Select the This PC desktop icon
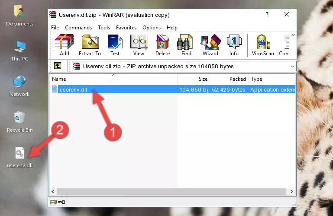This screenshot has width=333, height=216. click(x=19, y=51)
